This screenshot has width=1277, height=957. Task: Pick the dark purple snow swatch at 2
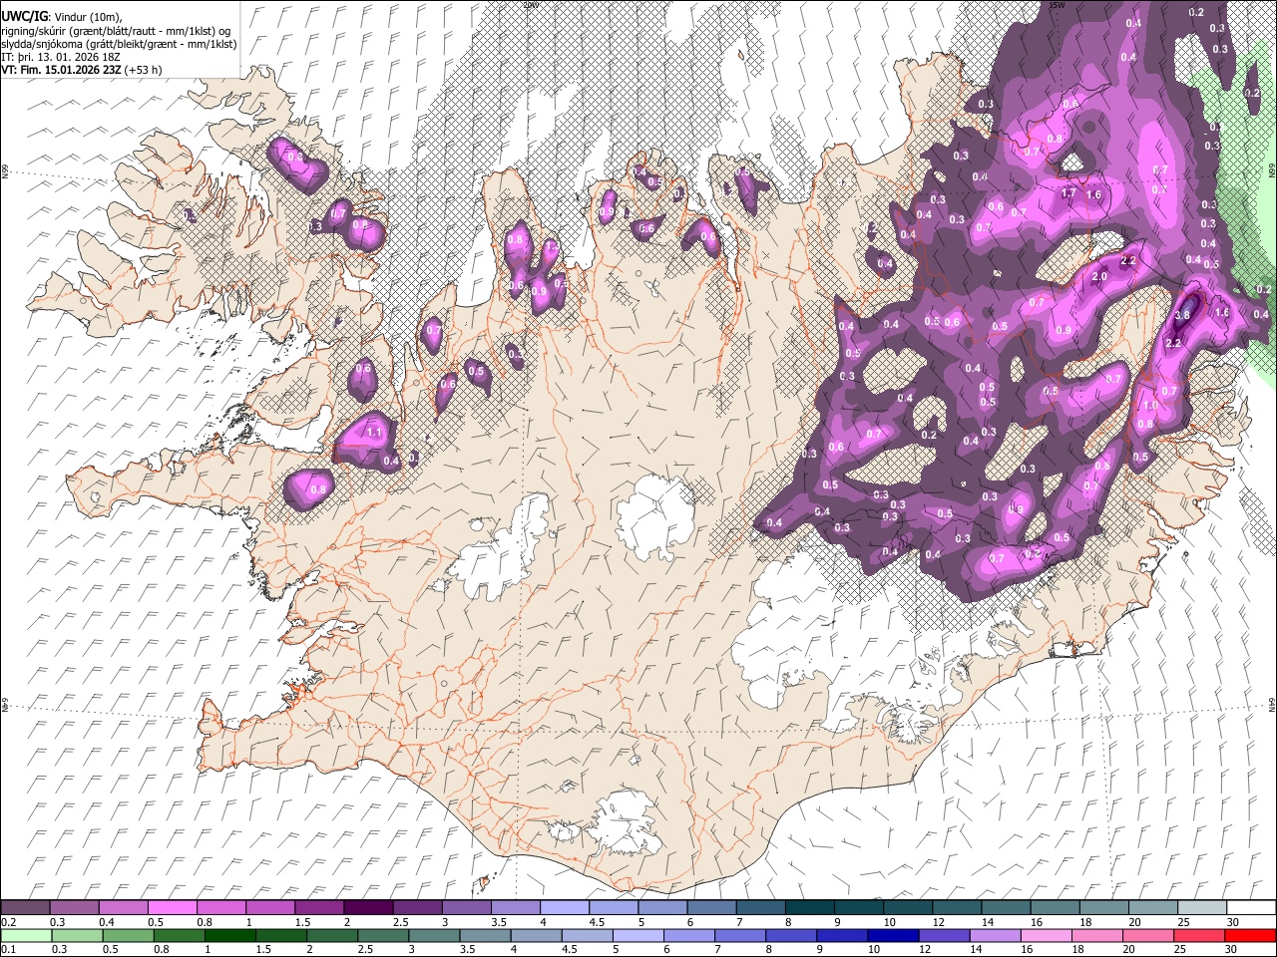tap(368, 908)
